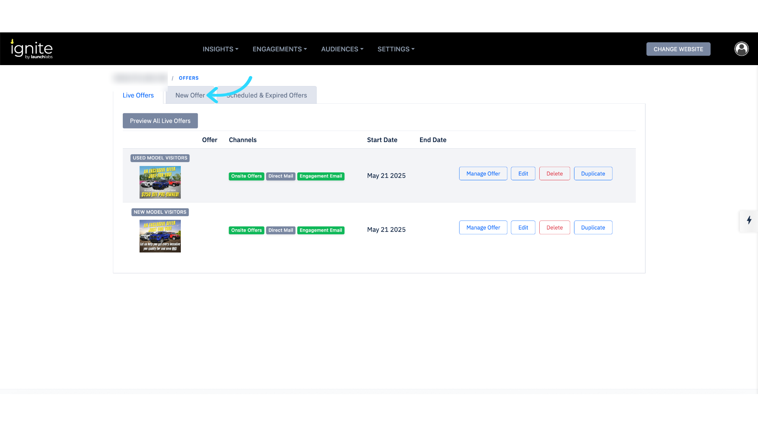Click the Change Website button
Screen dimensions: 758x426
click(678, 49)
